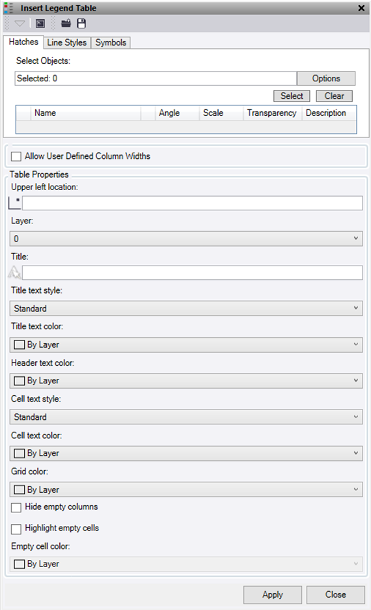Switch to the Line Styles tab

click(67, 42)
